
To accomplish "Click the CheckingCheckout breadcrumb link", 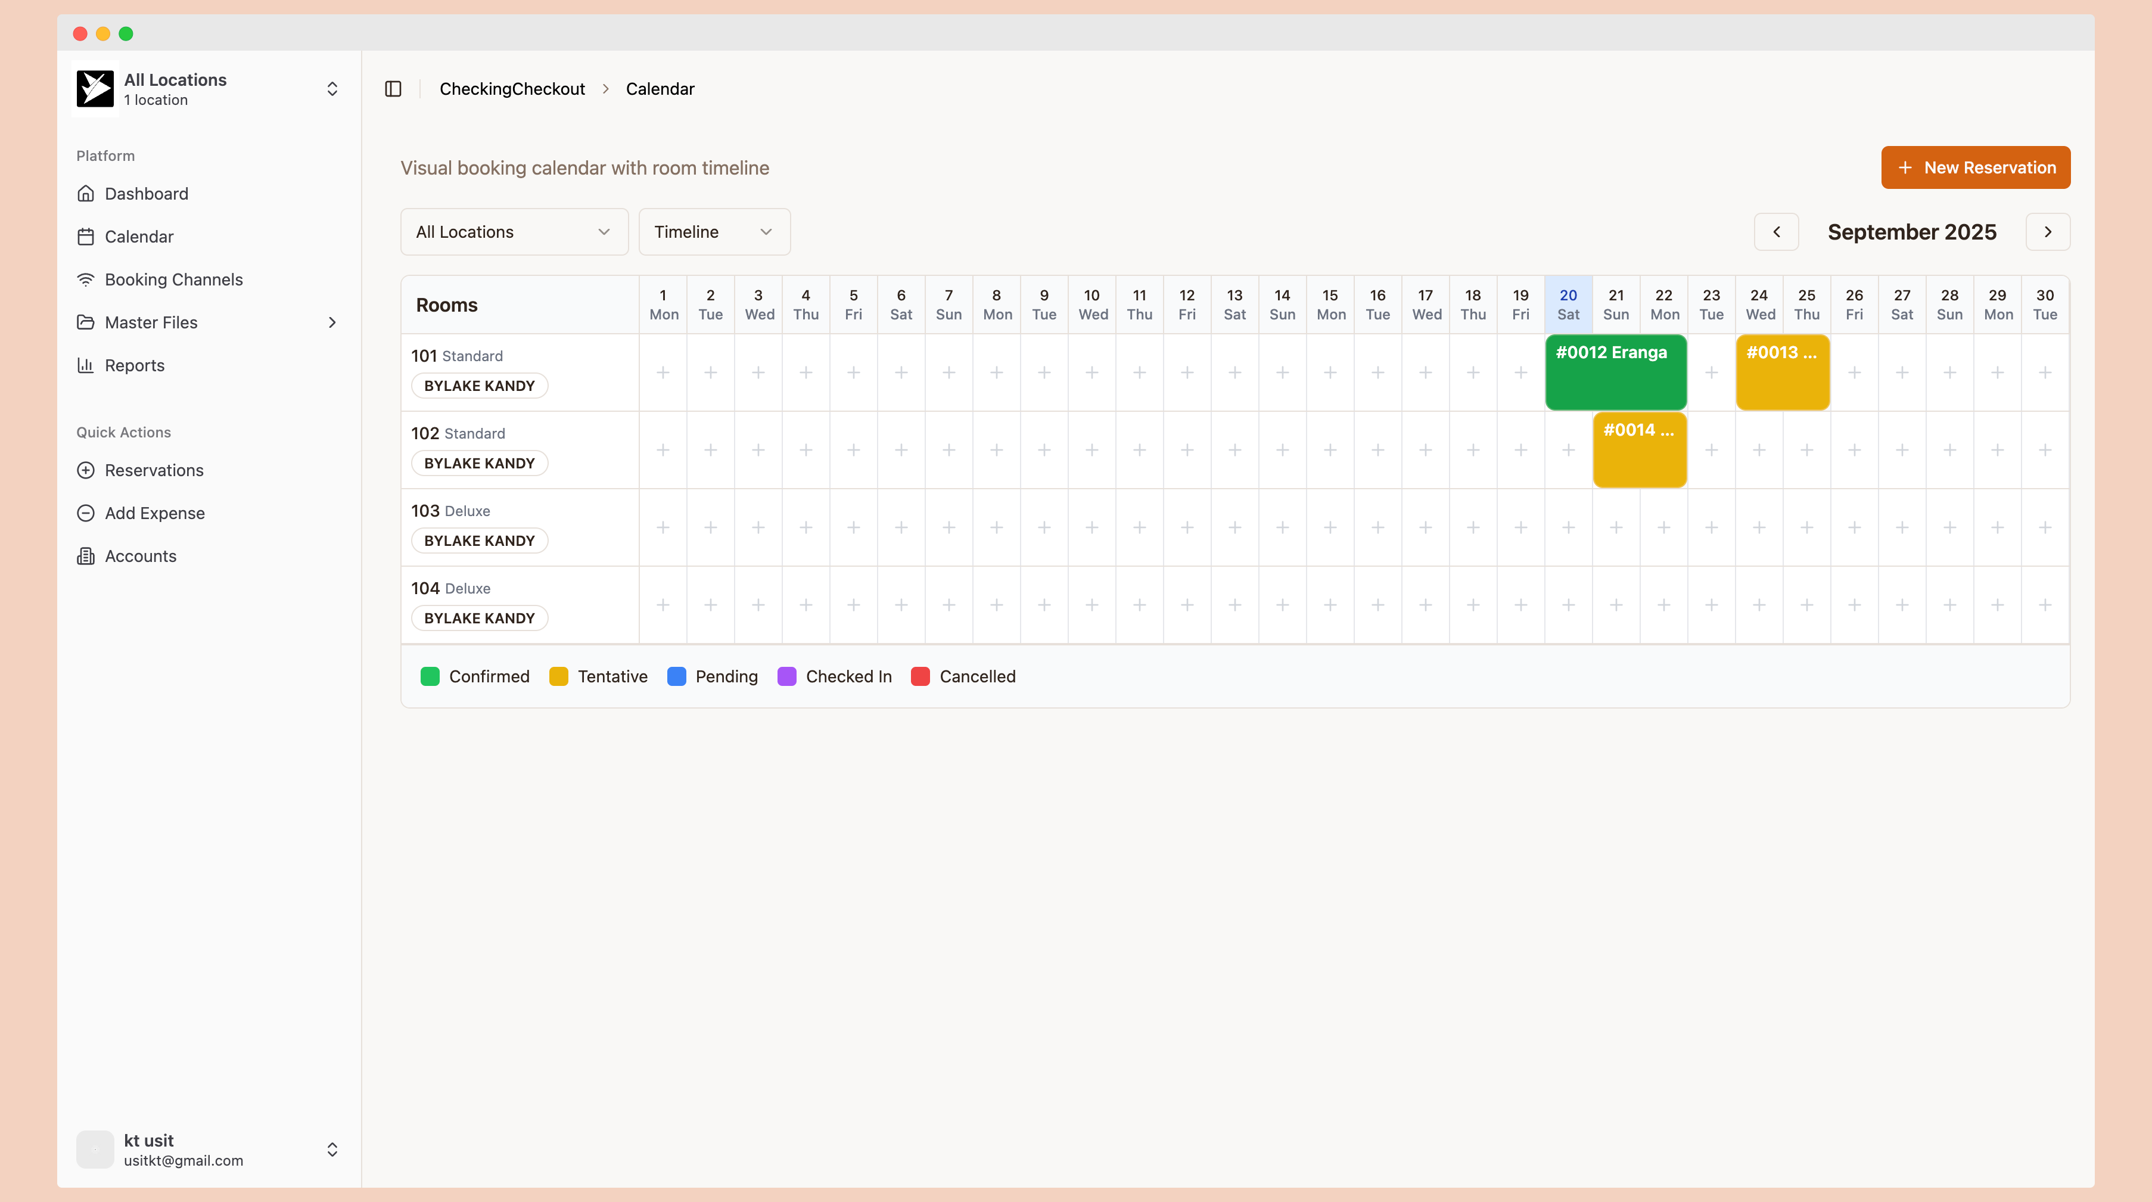I will [511, 89].
